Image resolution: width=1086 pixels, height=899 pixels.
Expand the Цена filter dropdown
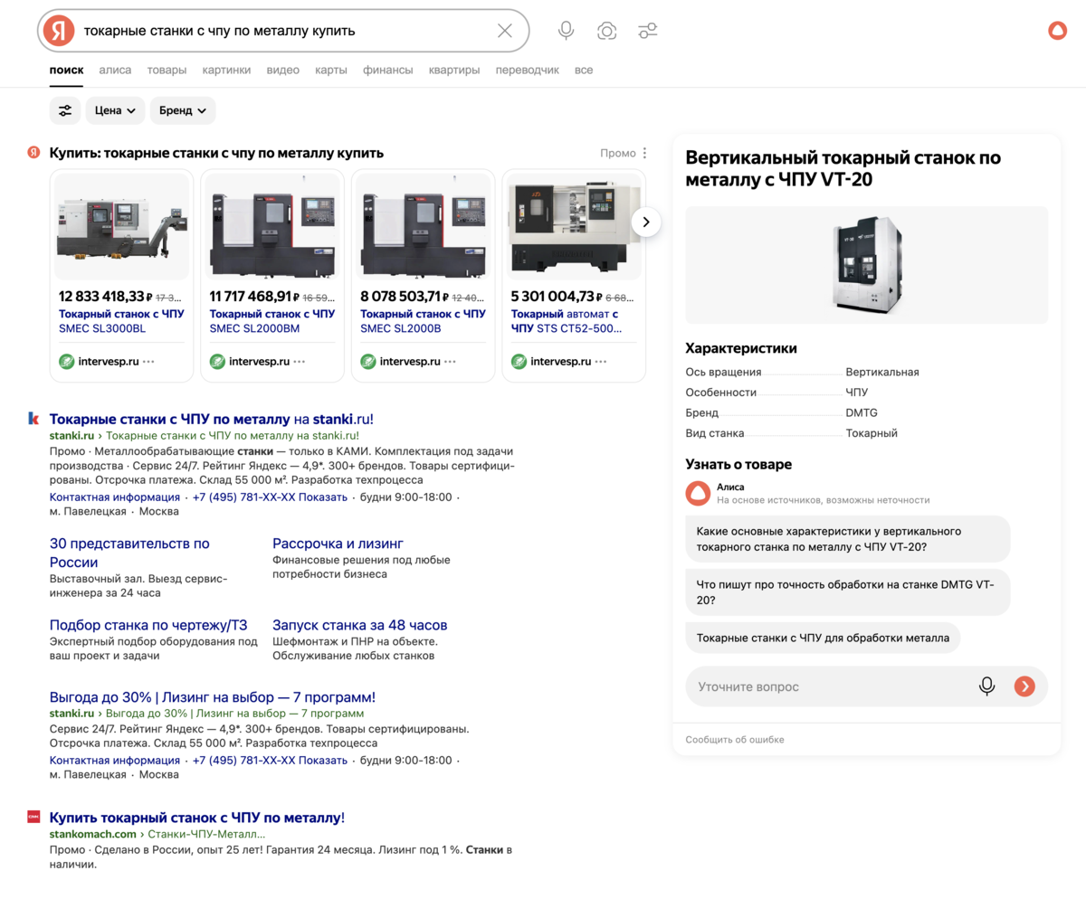point(115,110)
